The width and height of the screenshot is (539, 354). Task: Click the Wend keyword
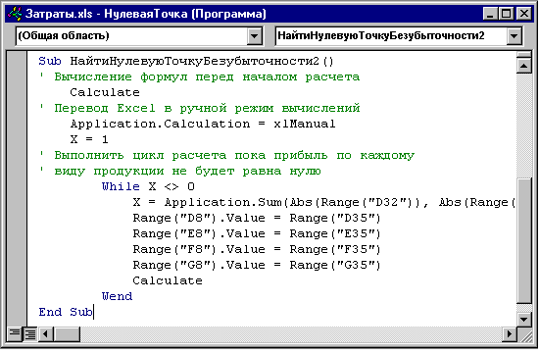(118, 296)
